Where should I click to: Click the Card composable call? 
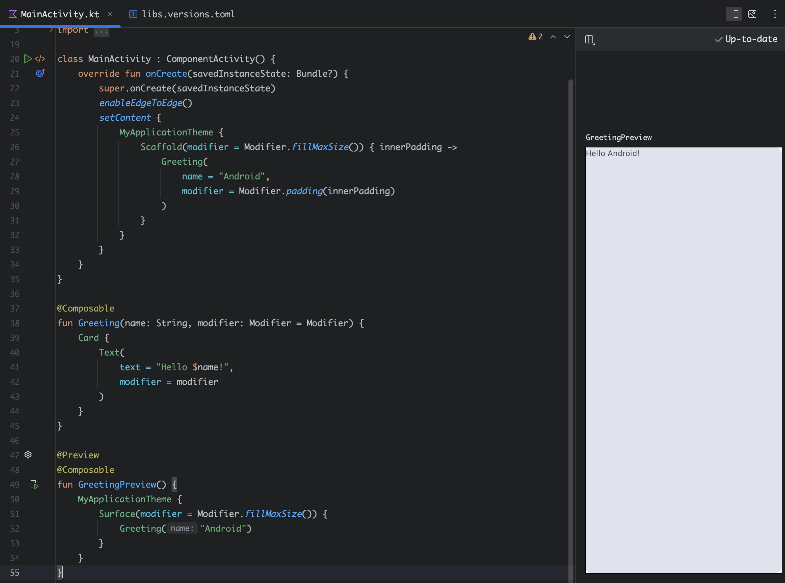(x=88, y=338)
